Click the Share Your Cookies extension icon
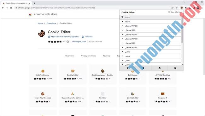Viewport: 205px width, 116px height. tap(43, 94)
